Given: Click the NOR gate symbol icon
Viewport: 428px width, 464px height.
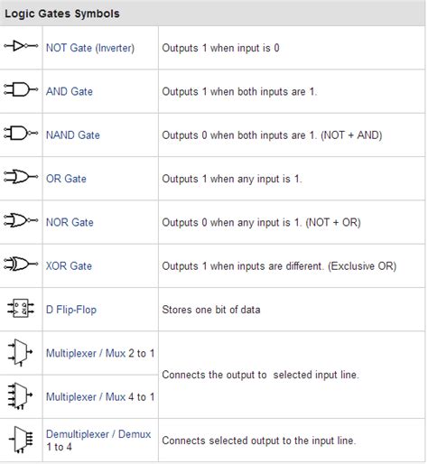Looking at the screenshot, I should coord(21,220).
